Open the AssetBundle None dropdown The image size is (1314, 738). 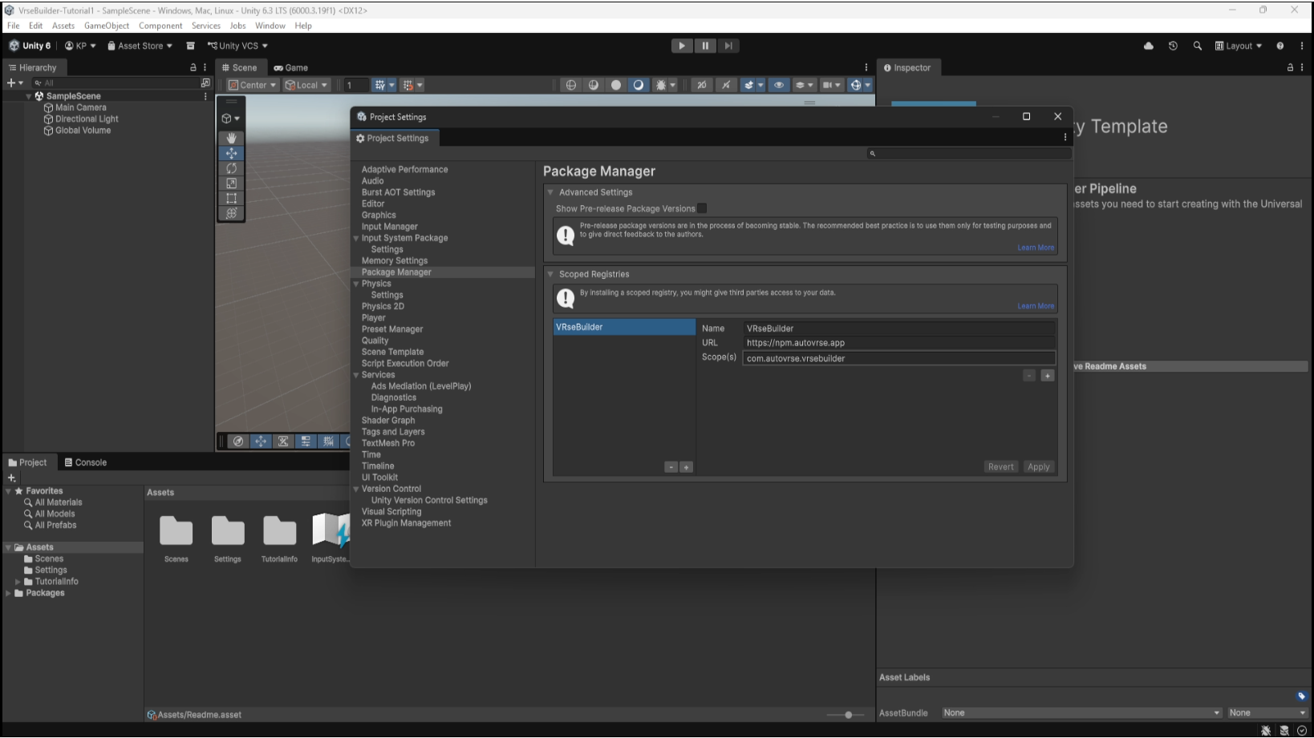click(x=1081, y=712)
